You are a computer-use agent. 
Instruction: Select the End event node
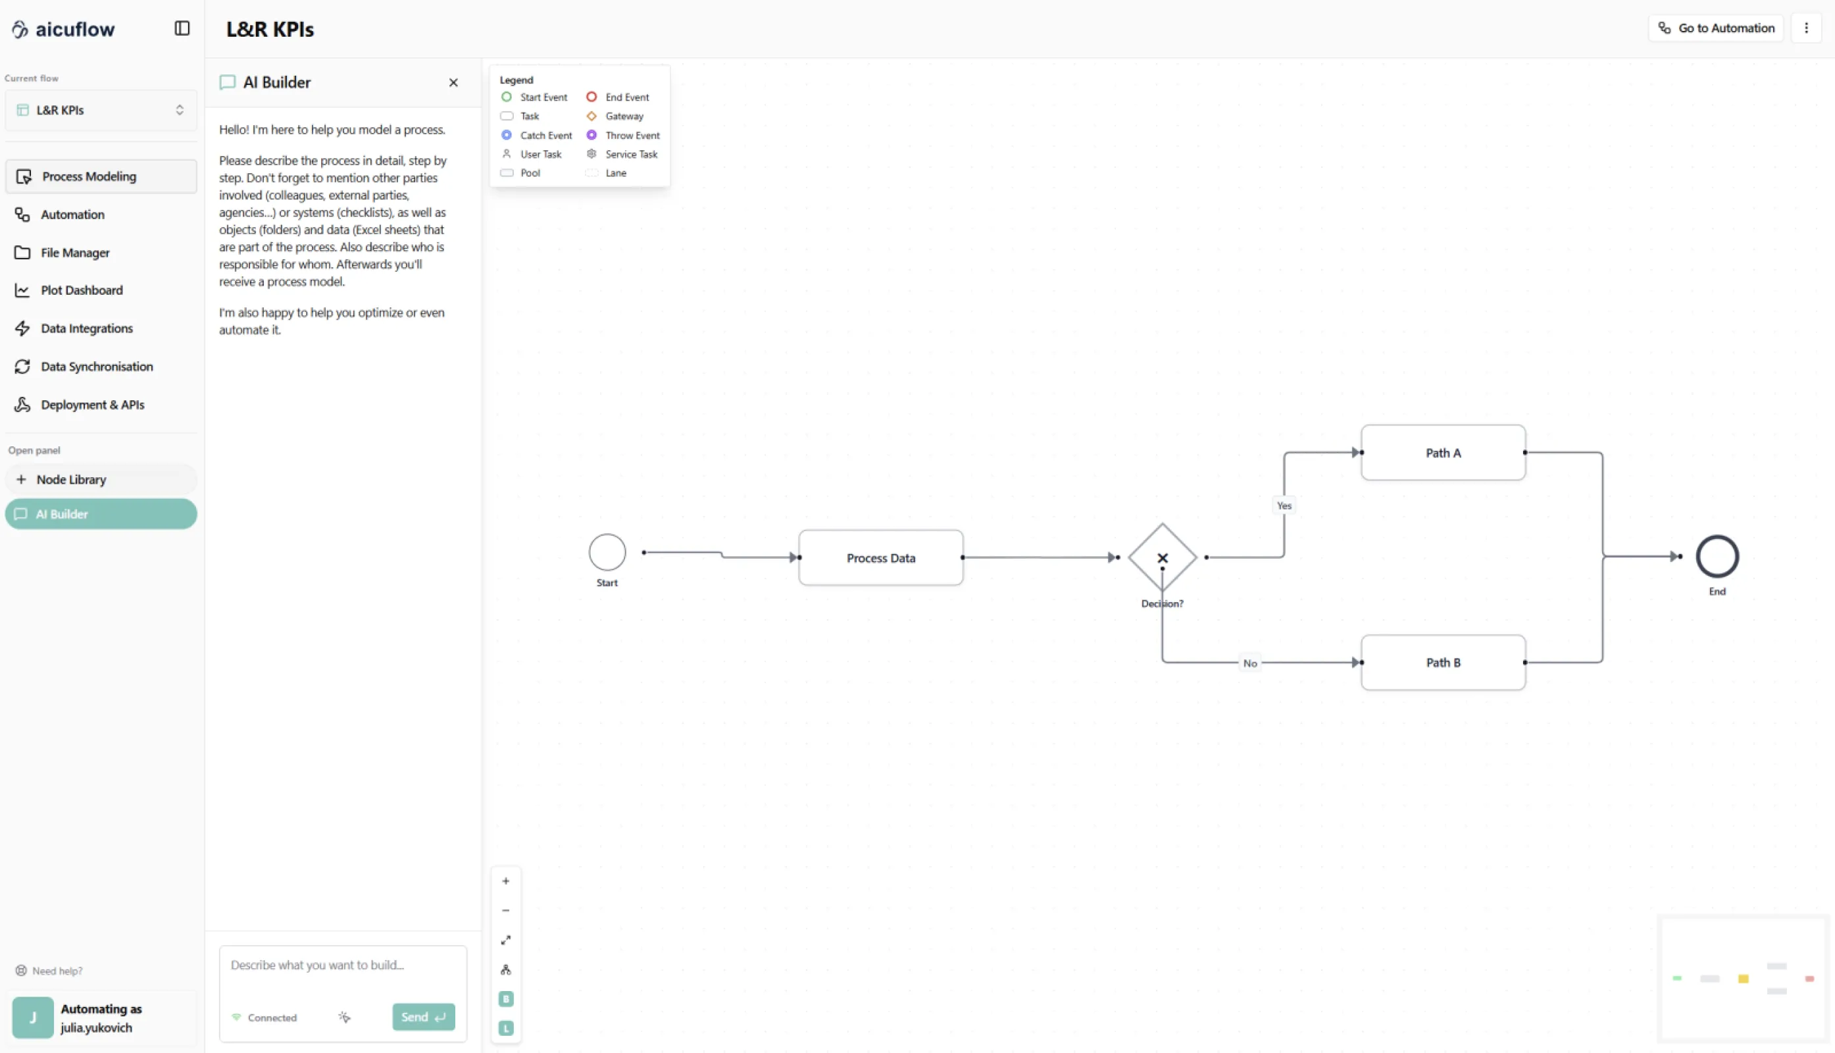1717,556
